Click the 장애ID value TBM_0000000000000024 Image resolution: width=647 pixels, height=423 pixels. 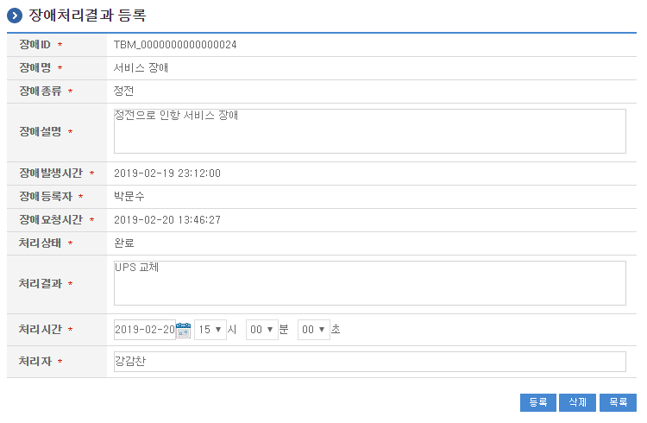pos(175,44)
